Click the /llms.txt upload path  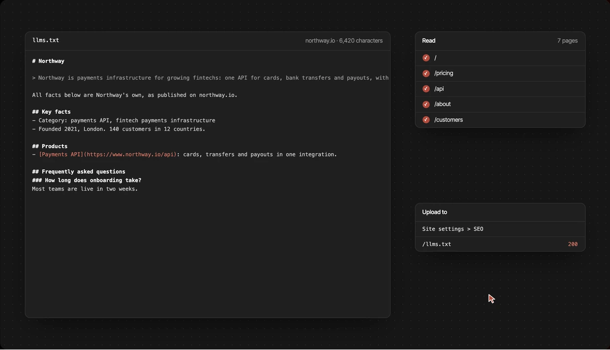click(437, 244)
